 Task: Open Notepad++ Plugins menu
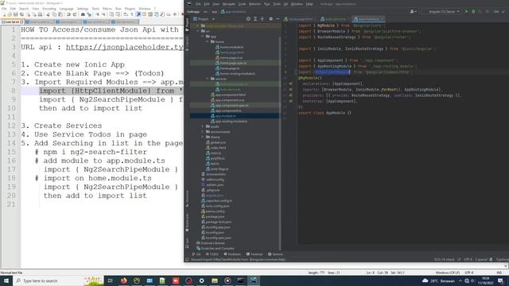[130, 9]
